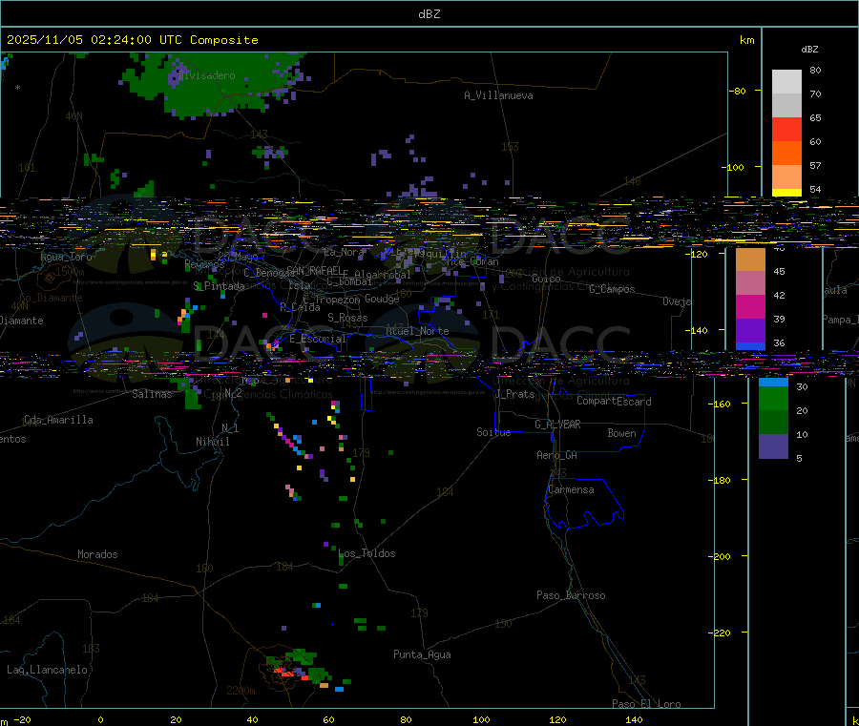This screenshot has height=726, width=859.
Task: Click the Atuel_Norte place label
Action: coord(417,331)
